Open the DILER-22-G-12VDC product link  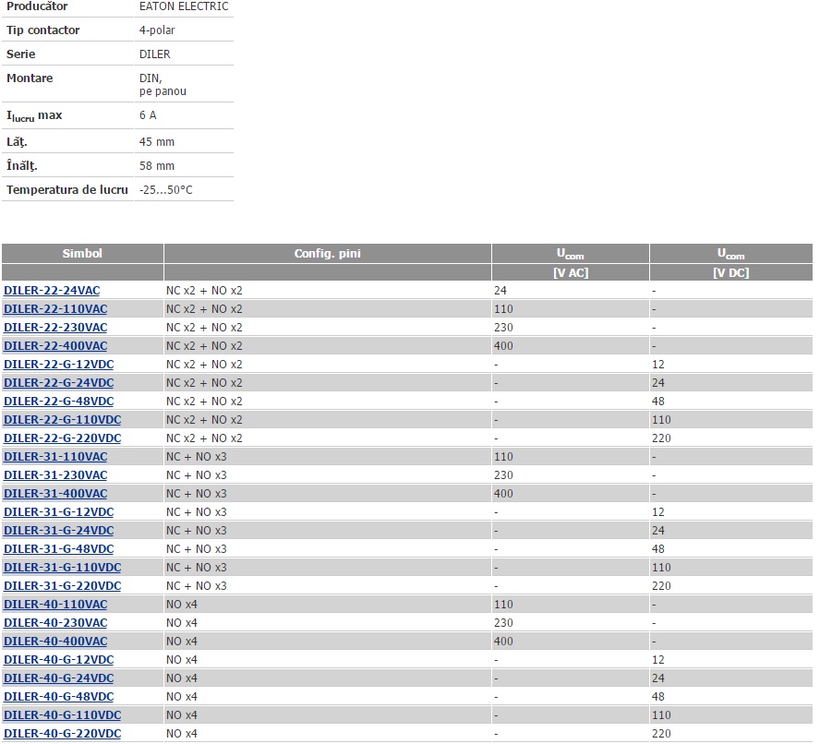tap(58, 365)
